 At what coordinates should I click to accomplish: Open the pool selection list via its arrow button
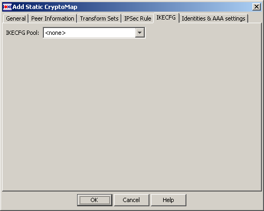click(140, 33)
